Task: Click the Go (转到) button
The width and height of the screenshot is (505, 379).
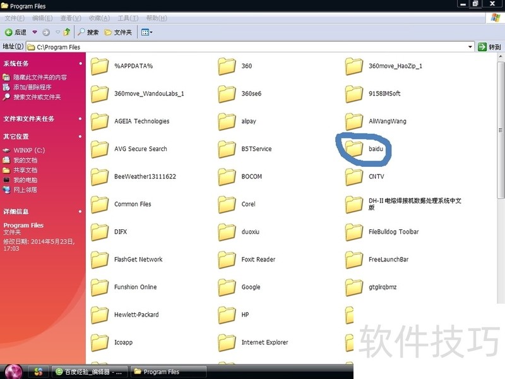Action: coord(490,47)
